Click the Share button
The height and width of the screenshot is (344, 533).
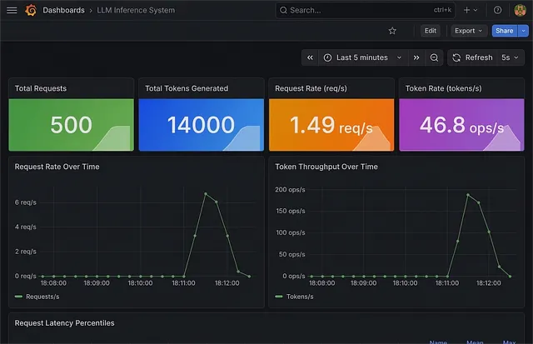(x=504, y=31)
